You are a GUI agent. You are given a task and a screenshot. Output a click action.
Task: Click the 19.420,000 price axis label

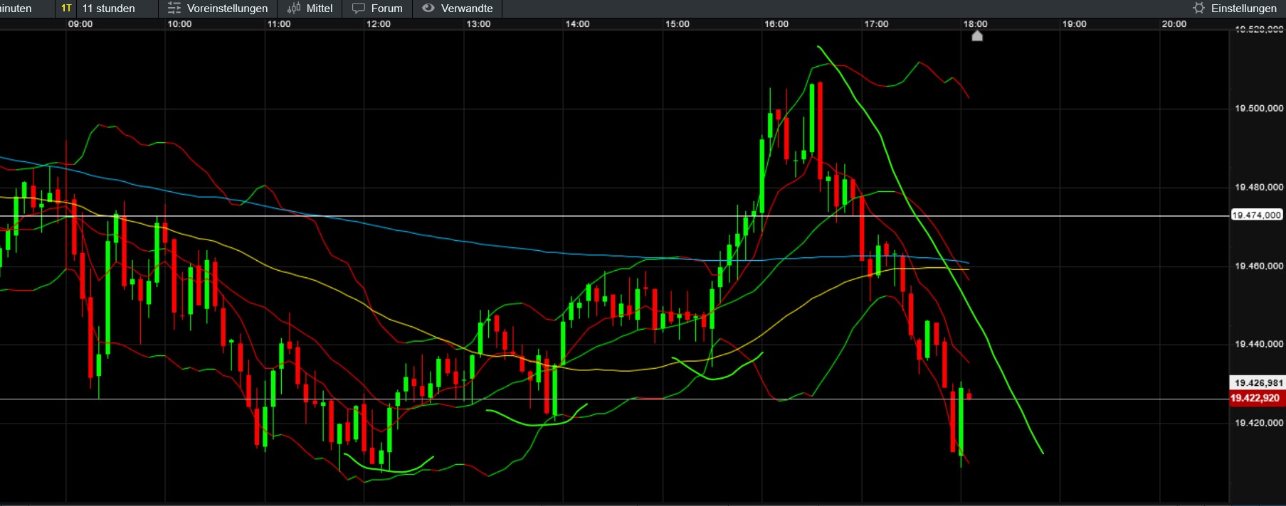(x=1259, y=423)
